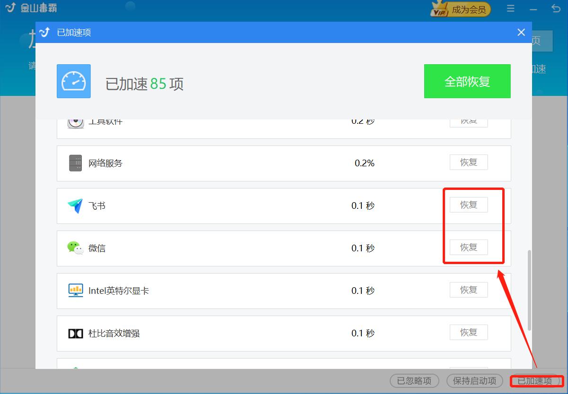568x394 pixels.
Task: Click the 网络服务 server icon
Action: 75,163
